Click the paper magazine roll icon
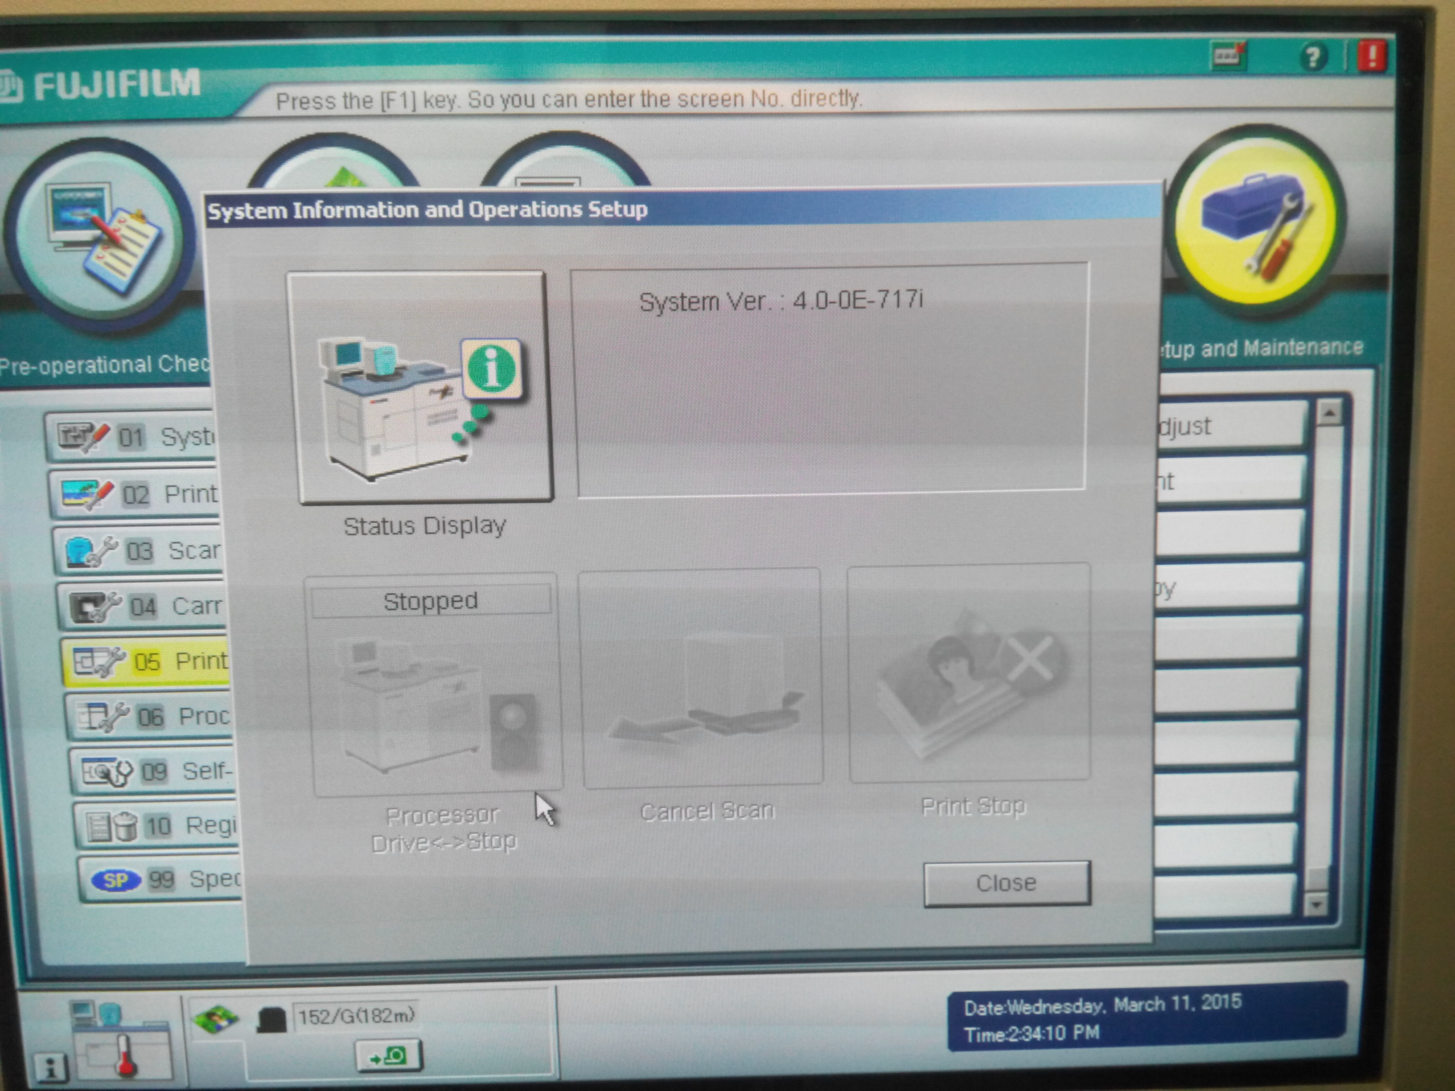The image size is (1455, 1091). tap(270, 1020)
